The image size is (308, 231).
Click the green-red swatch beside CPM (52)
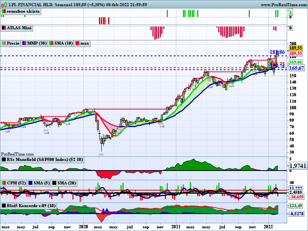click(x=4, y=183)
